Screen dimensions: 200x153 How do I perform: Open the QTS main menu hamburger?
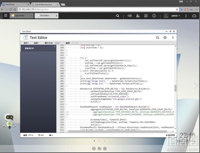click(x=6, y=15)
